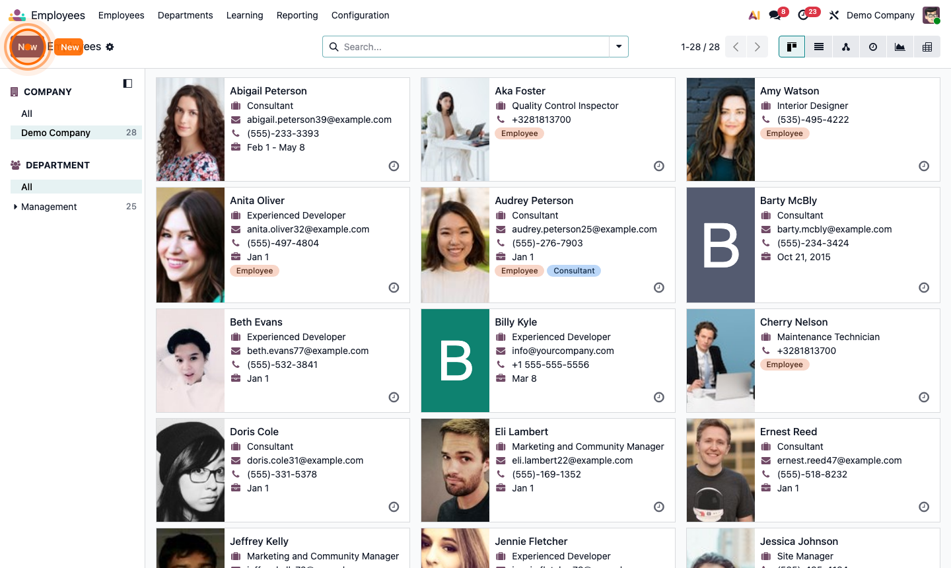Select All under Department filters
This screenshot has height=568, width=951.
26,186
